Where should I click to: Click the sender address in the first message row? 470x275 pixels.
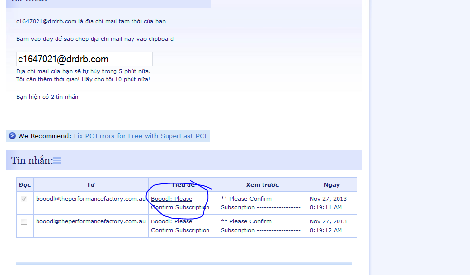(91, 199)
